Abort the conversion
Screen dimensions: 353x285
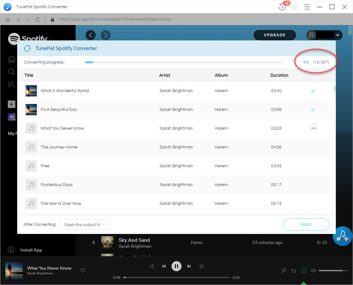[306, 224]
